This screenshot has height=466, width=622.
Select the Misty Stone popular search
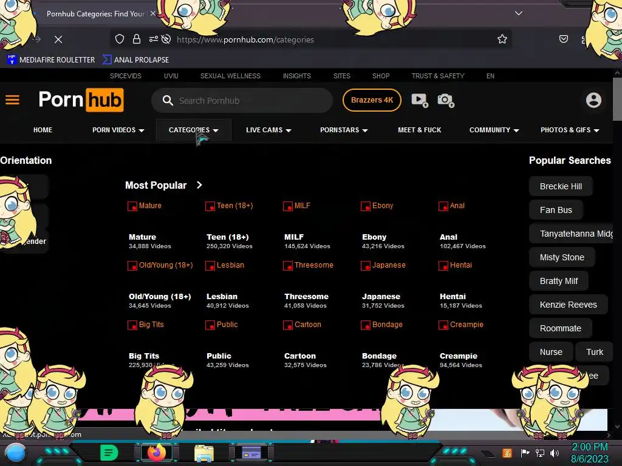click(562, 257)
